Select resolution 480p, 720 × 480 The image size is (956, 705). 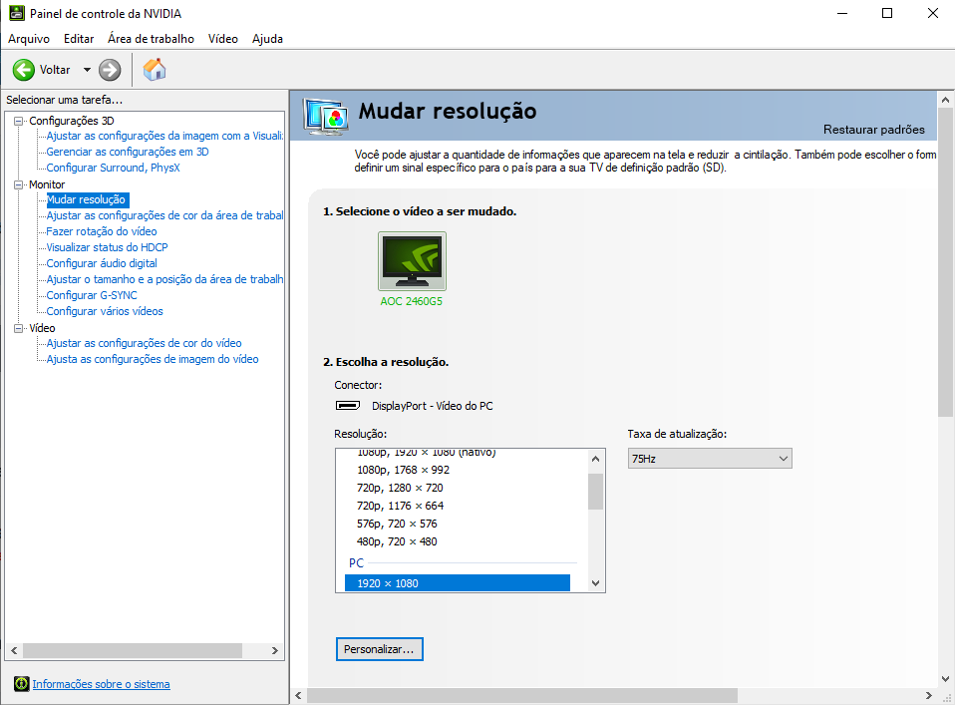tap(397, 540)
